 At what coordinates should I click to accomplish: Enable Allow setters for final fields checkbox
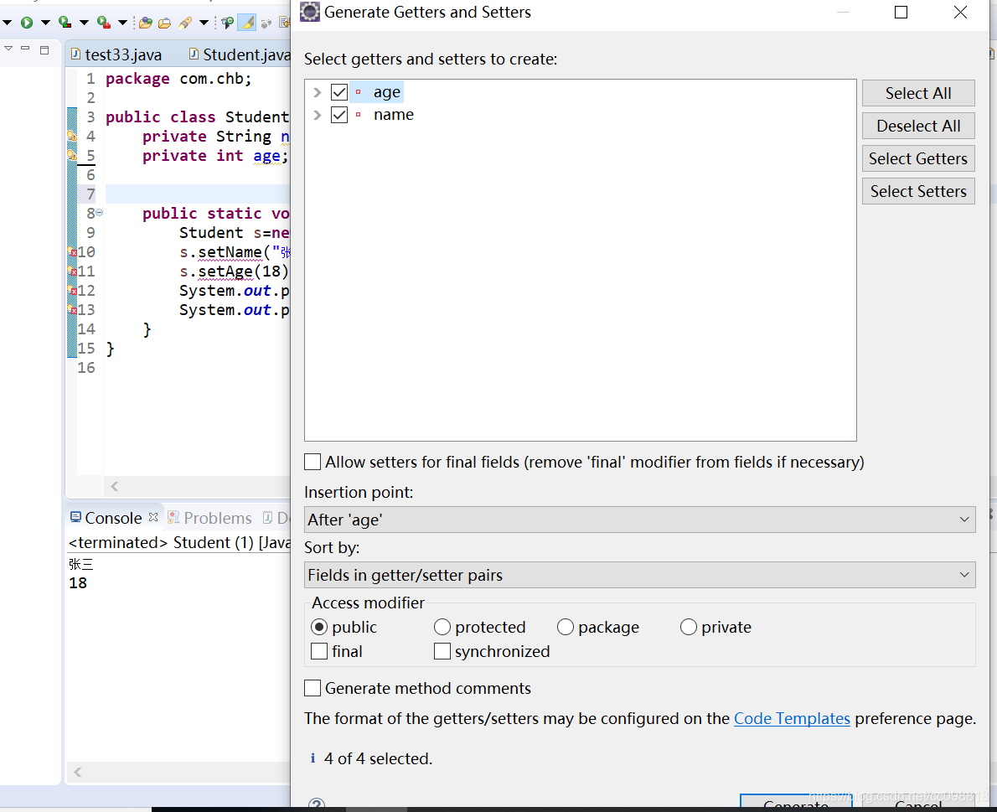coord(313,462)
